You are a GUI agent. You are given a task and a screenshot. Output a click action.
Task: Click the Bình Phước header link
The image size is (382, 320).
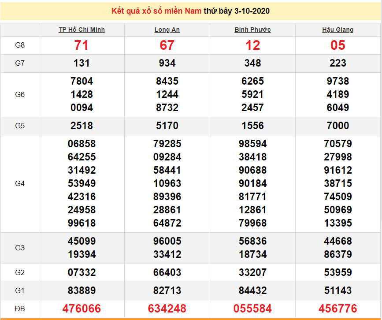(252, 30)
